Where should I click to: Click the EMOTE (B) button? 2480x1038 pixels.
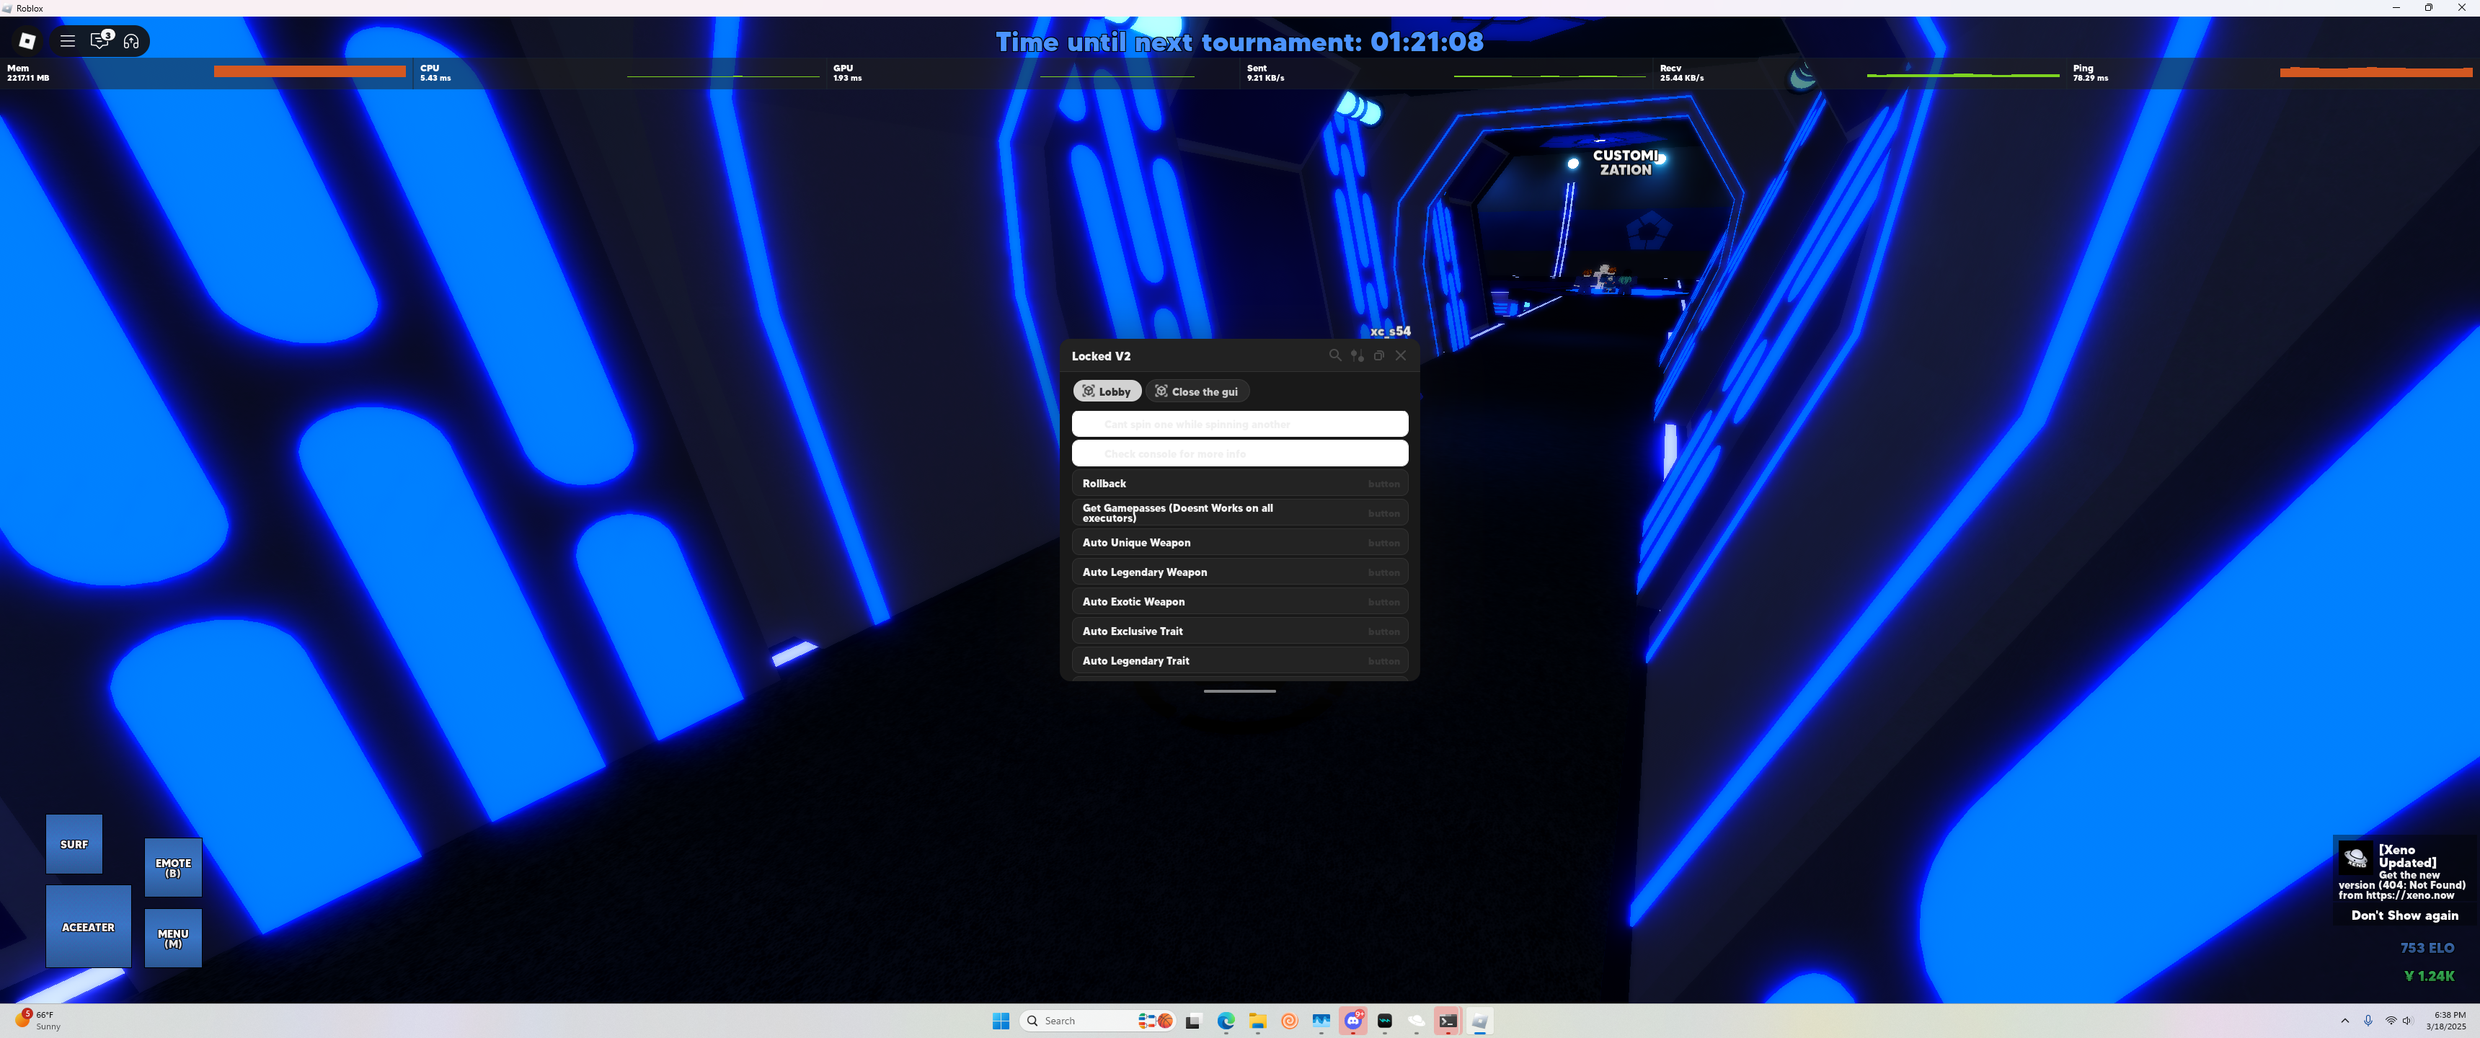point(173,868)
